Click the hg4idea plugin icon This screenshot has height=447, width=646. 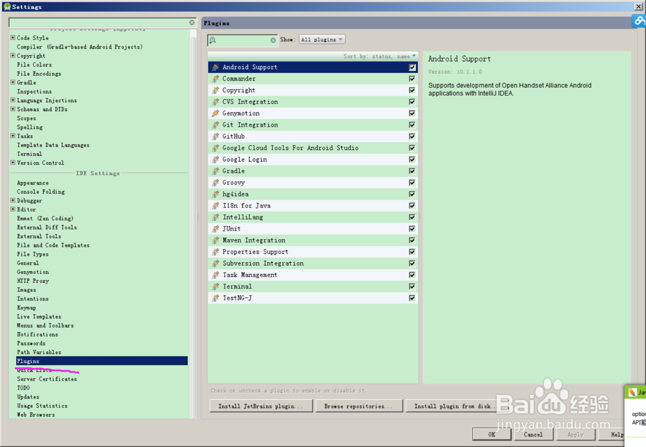click(215, 194)
